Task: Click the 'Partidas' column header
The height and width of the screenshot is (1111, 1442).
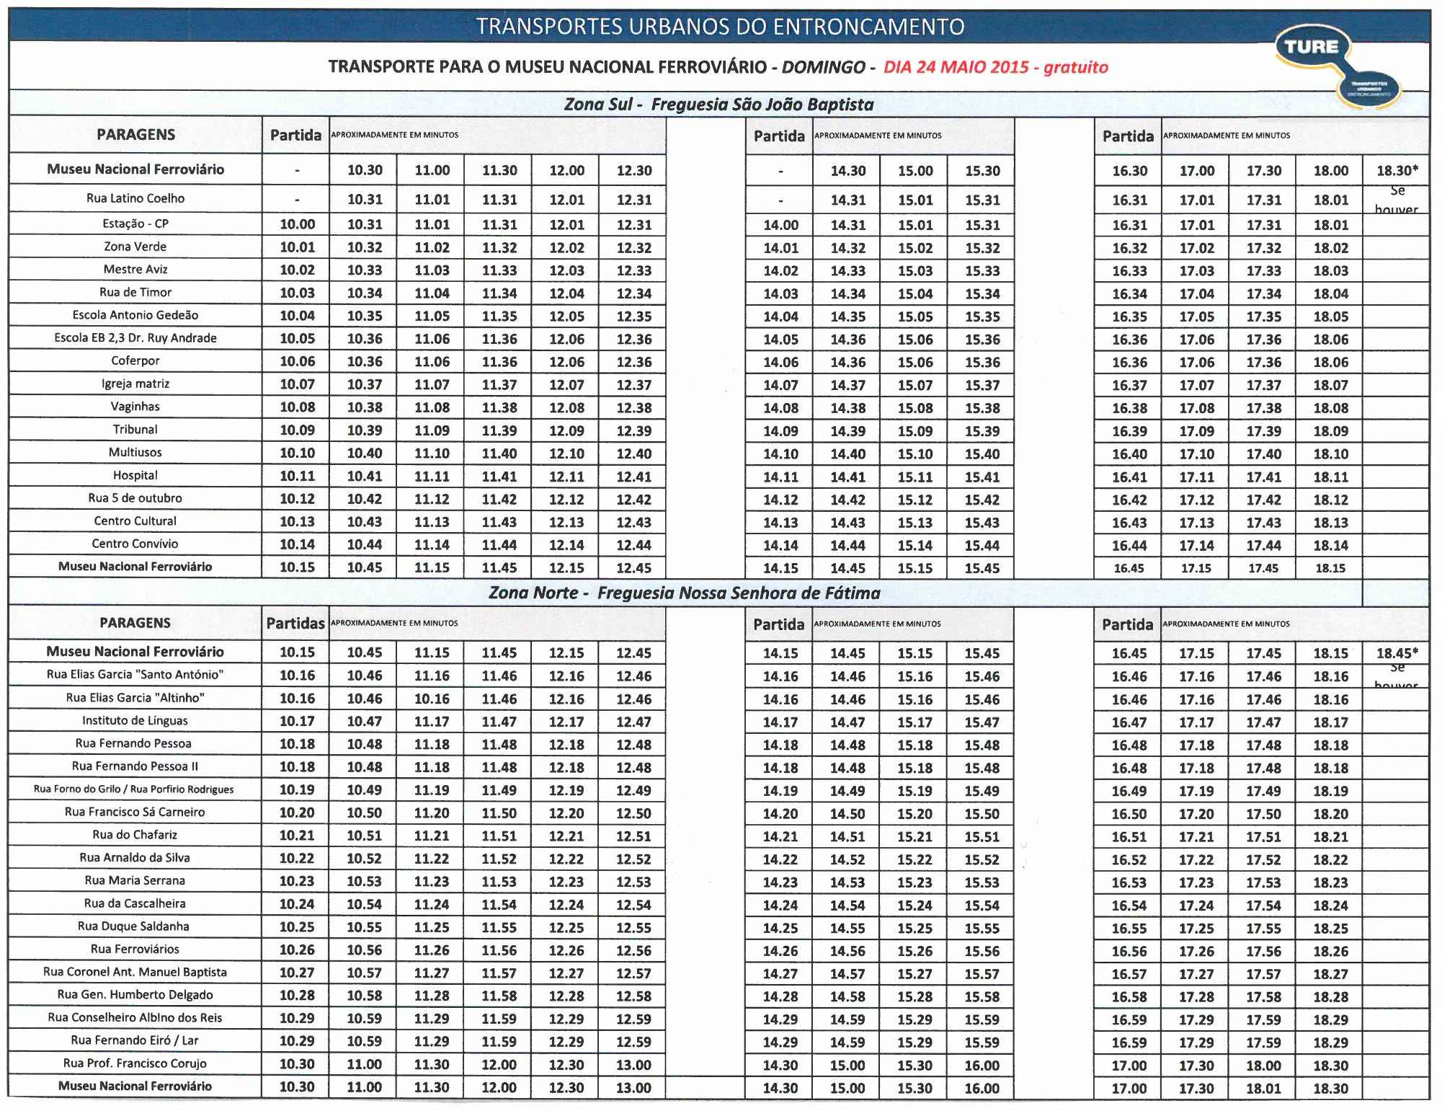Action: point(295,623)
